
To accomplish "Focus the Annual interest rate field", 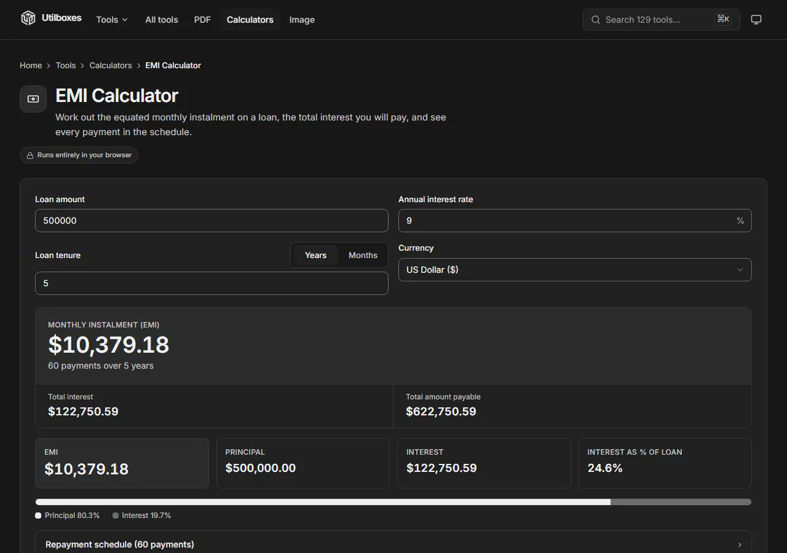I will tap(575, 221).
